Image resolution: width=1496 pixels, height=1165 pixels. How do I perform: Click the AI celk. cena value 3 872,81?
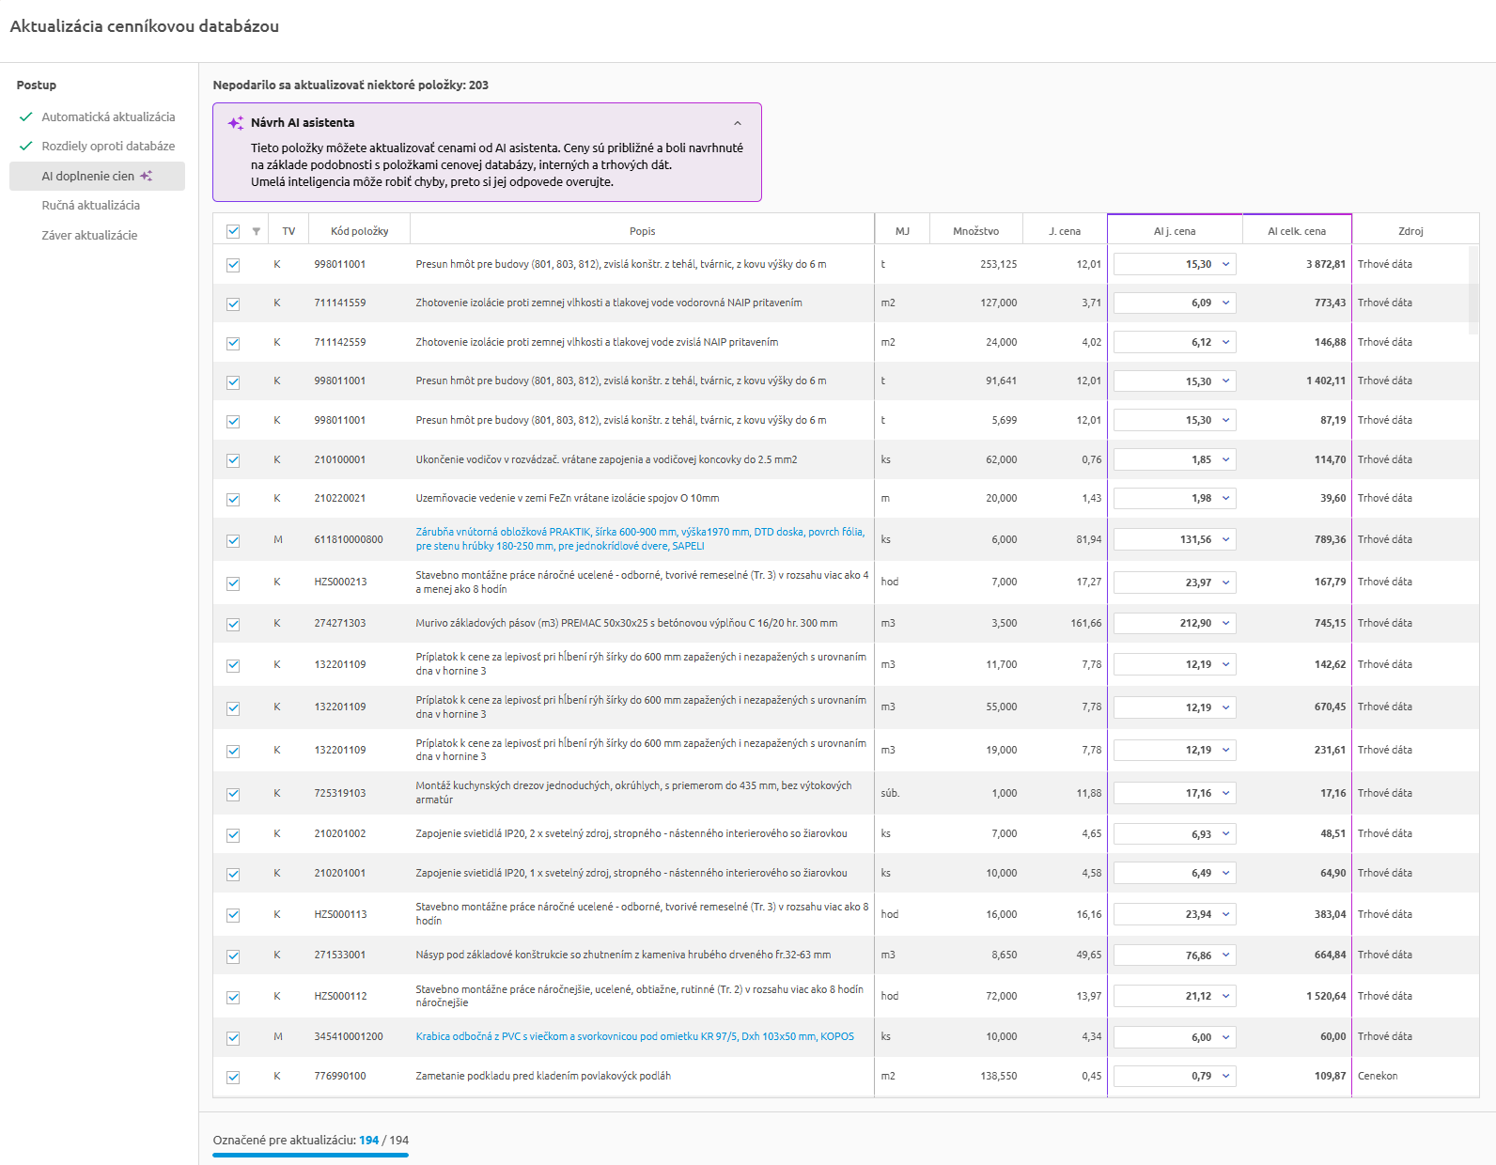click(x=1326, y=265)
